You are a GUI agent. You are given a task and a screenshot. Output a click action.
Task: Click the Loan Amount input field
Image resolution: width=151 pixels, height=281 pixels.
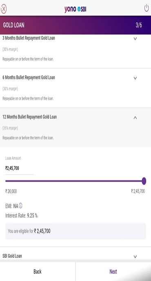(x=20, y=169)
